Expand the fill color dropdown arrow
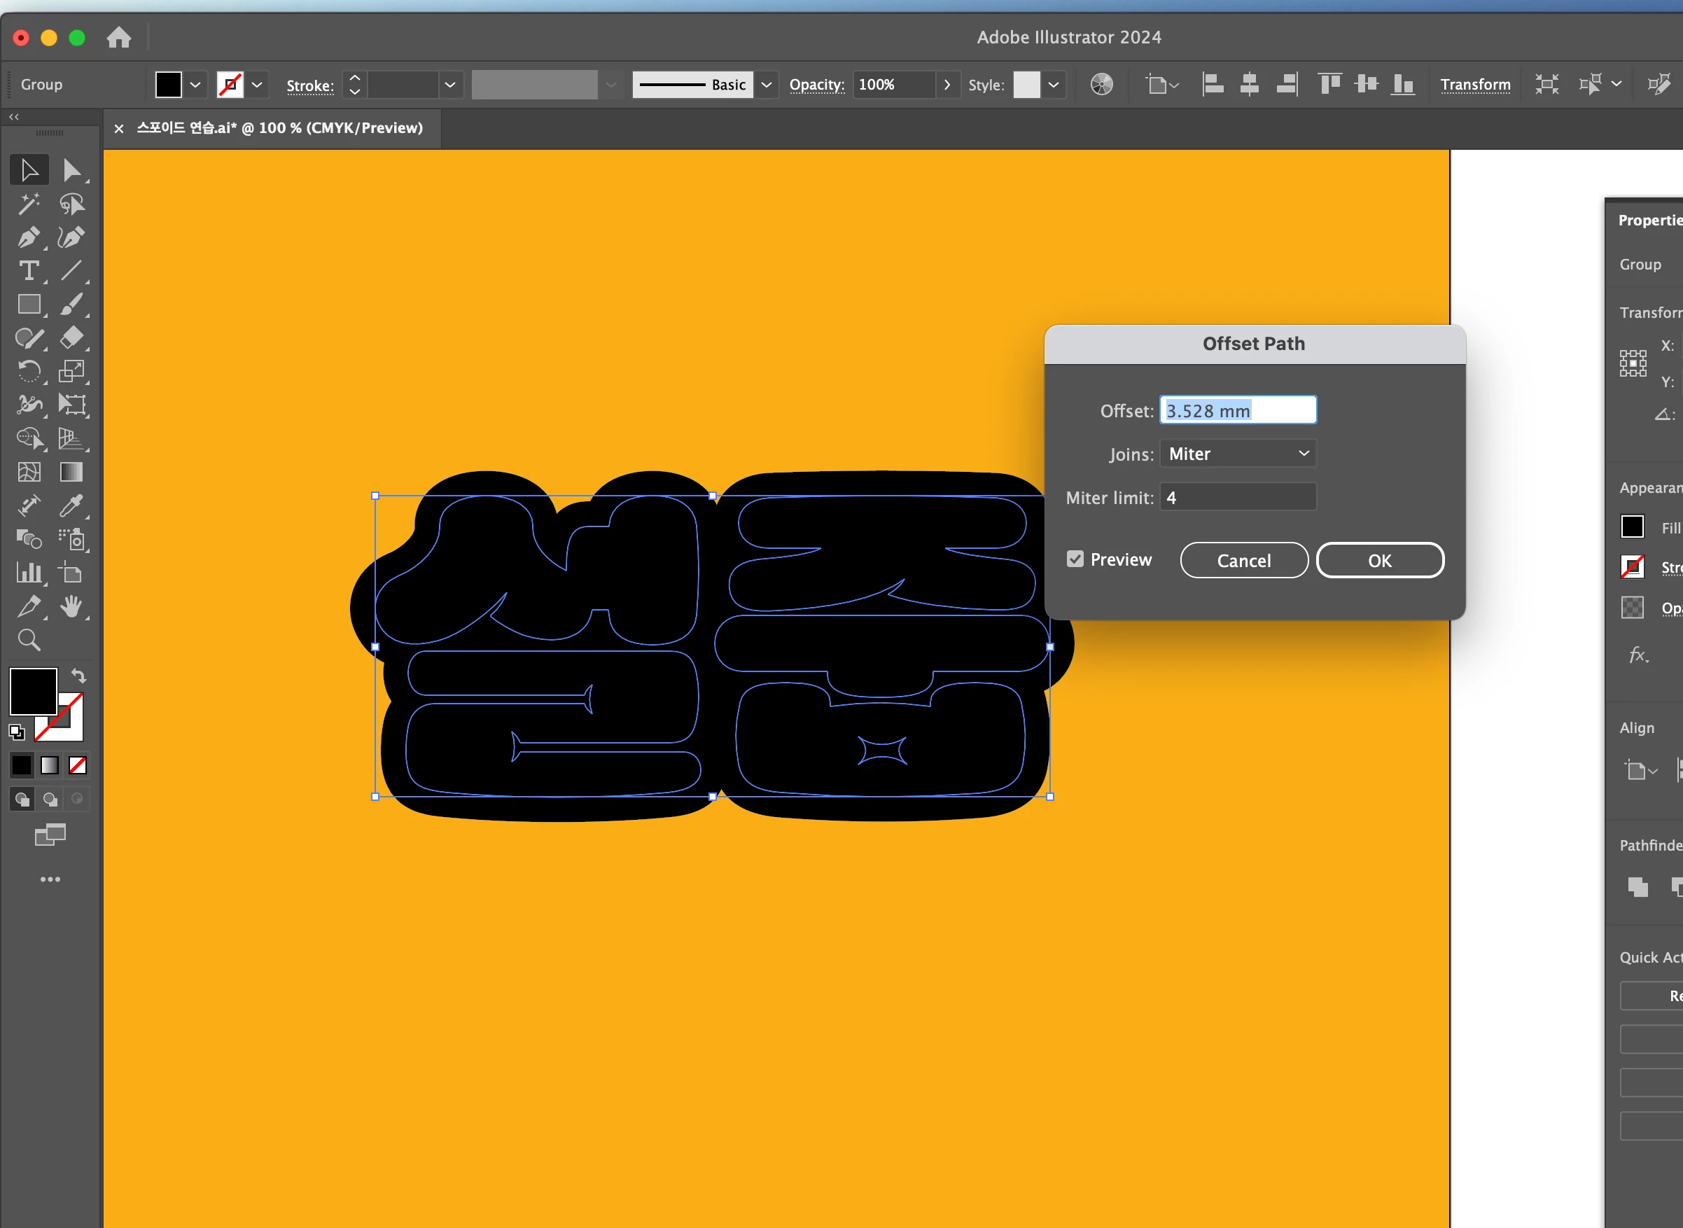The image size is (1683, 1228). coord(195,85)
